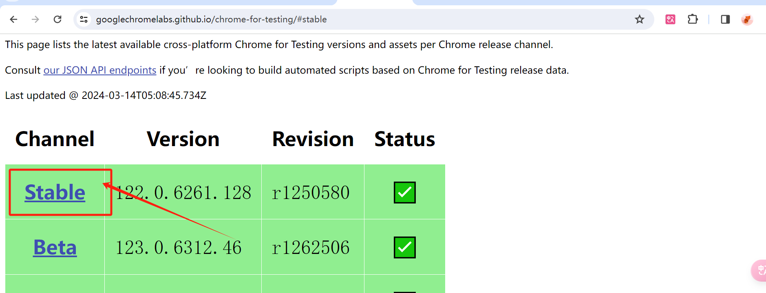Image resolution: width=766 pixels, height=293 pixels.
Task: Select revision r1250580
Action: point(311,192)
